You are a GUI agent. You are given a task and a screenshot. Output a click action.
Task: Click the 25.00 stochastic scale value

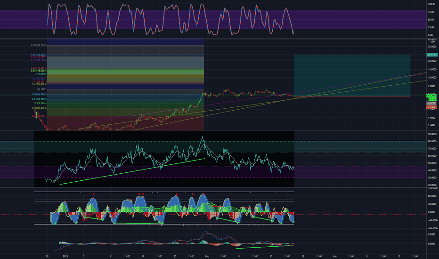click(x=431, y=27)
